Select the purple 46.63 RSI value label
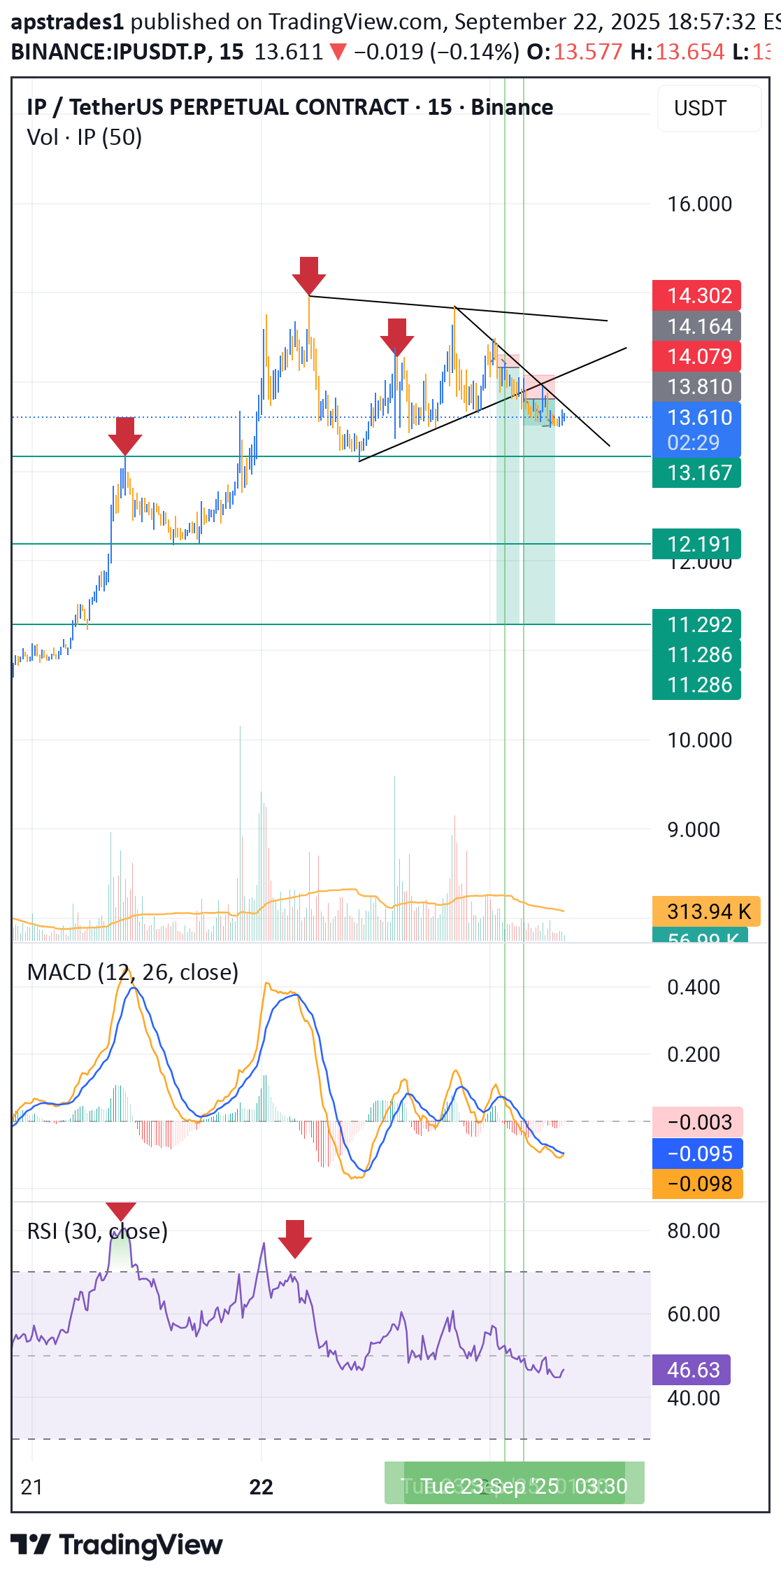The image size is (781, 1577). click(x=691, y=1370)
